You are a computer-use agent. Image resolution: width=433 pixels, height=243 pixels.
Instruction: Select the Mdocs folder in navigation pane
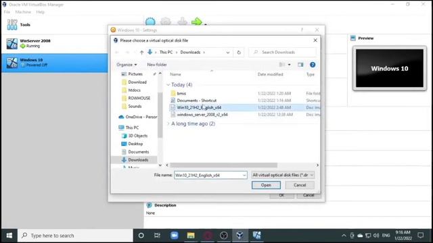tap(134, 90)
